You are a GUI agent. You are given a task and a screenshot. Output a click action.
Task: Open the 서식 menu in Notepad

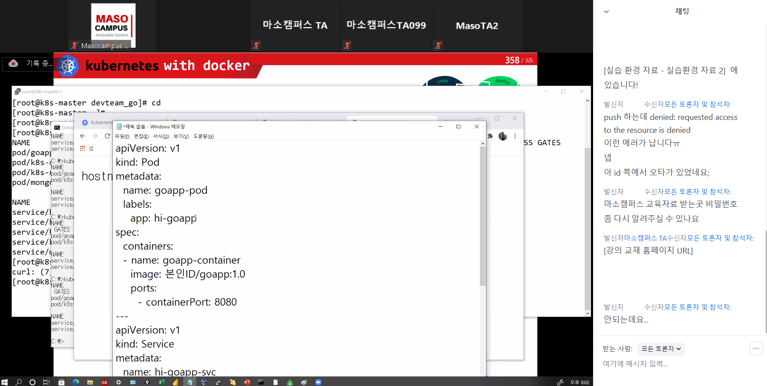tap(161, 136)
